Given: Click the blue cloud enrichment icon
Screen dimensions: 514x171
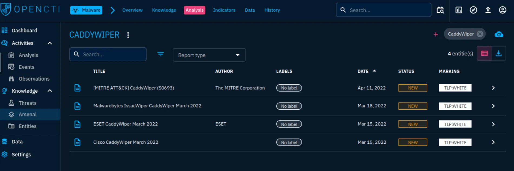Looking at the screenshot, I should tap(499, 35).
